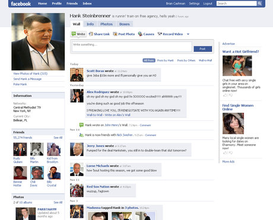The image size is (273, 220).
Task: Open Rudy Giuliani friend thumbnail
Action: pos(20,149)
